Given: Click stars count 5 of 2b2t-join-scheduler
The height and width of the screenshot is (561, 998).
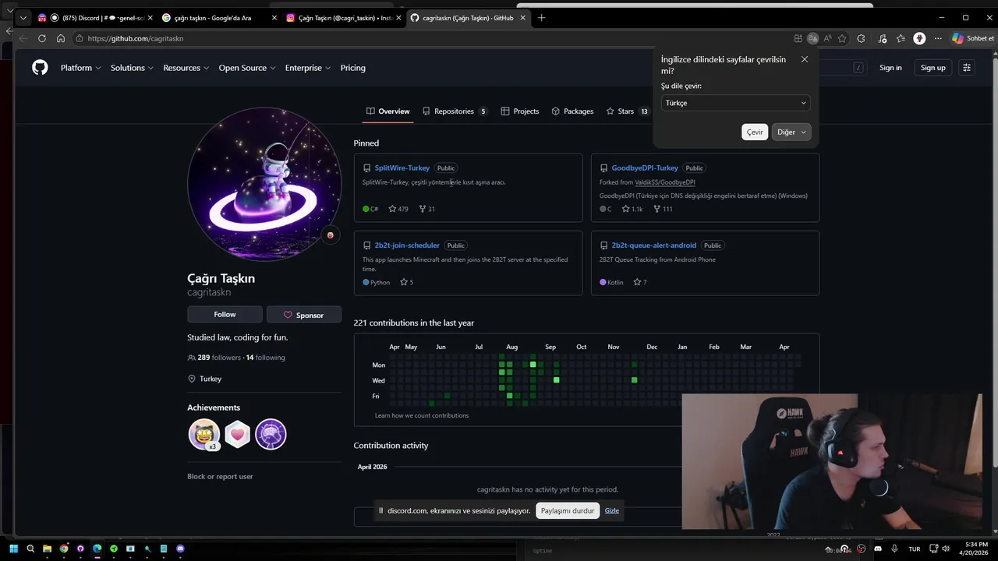Looking at the screenshot, I should 407,282.
